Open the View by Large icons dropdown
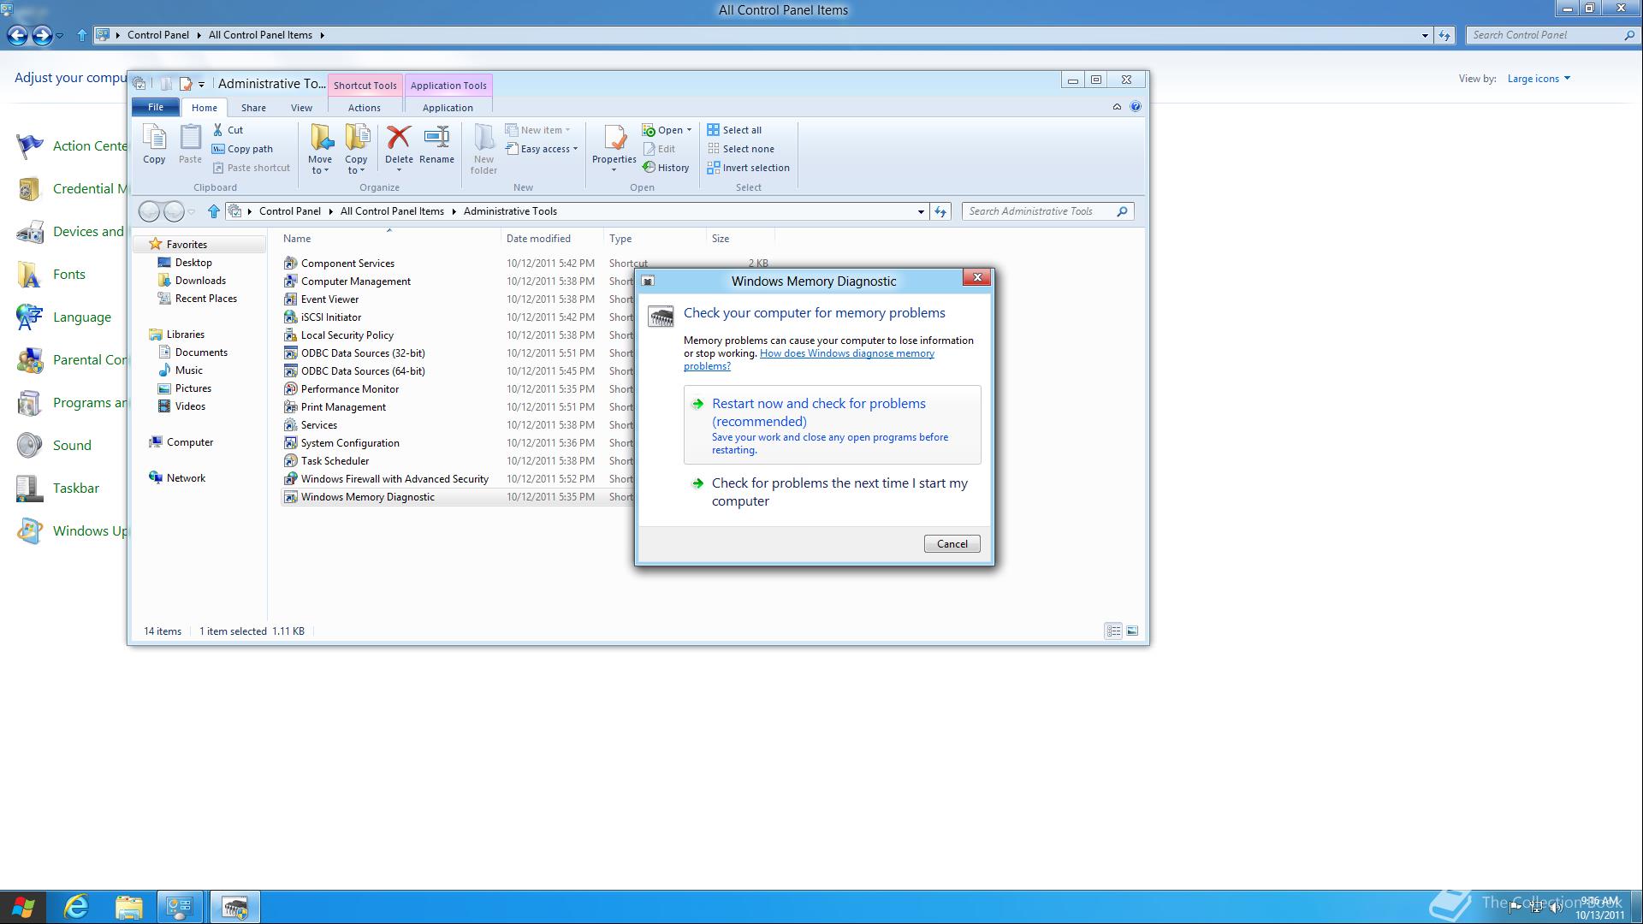Screen dimensions: 1643x924 [1539, 79]
